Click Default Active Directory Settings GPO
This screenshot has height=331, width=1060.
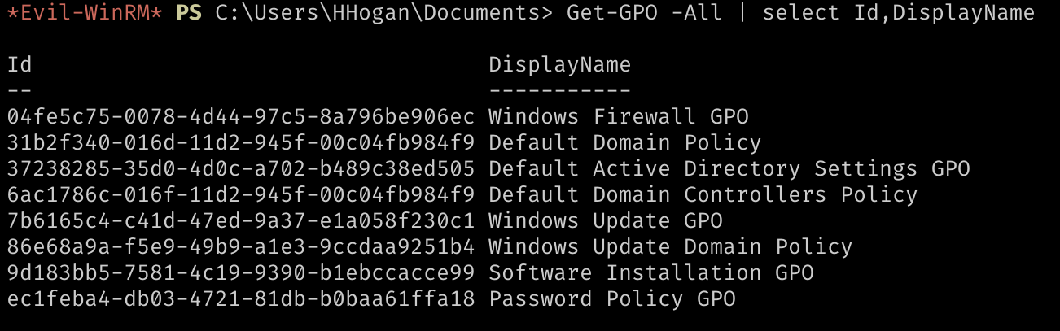[729, 168]
